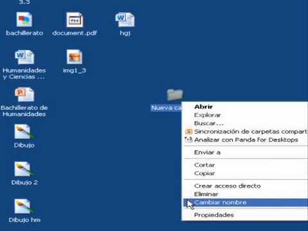308x231 pixels.
Task: Choose Eliminar in the context menu
Action: click(x=245, y=194)
